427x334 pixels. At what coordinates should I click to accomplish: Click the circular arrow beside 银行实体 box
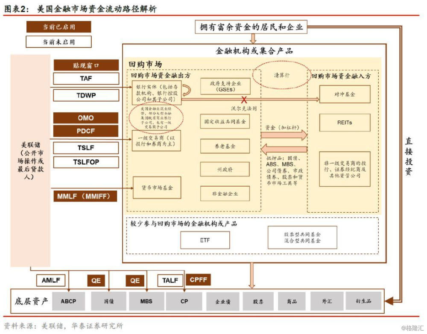coord(187,90)
